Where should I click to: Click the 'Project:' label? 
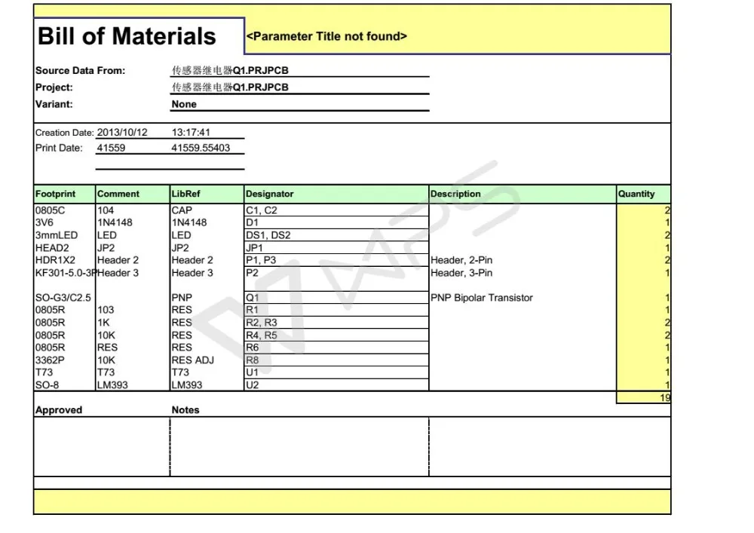tap(54, 87)
